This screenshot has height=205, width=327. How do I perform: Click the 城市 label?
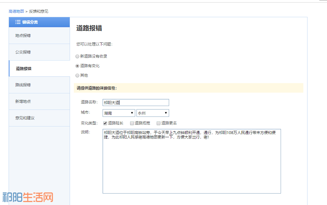pyautogui.click(x=85, y=112)
